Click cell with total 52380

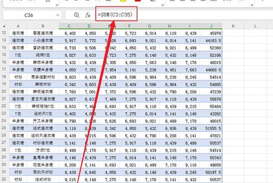[211, 48]
